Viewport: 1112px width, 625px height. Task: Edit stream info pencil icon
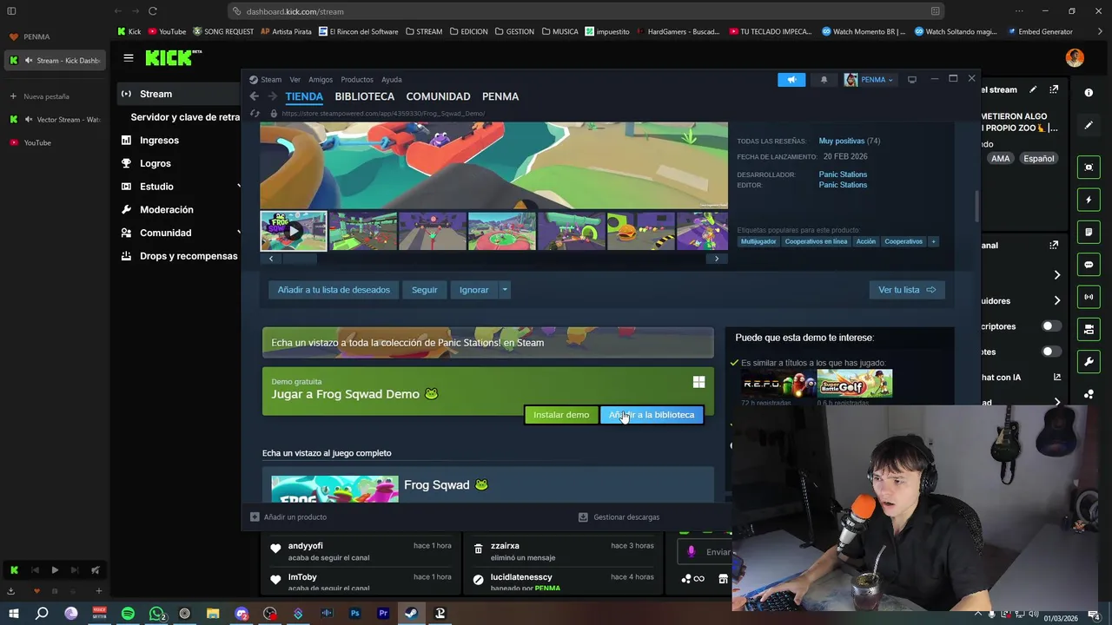1033,89
